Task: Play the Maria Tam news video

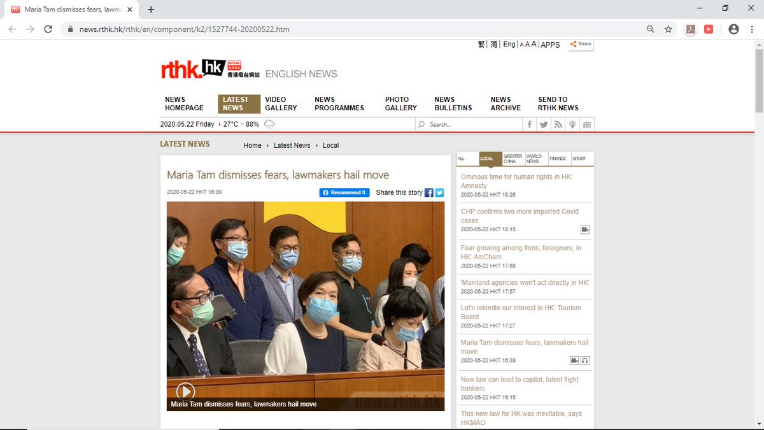Action: (185, 391)
